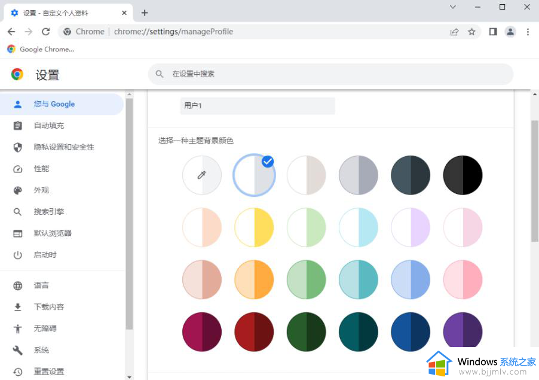539x380 pixels.
Task: Select the pink theme swatch
Action: tap(463, 280)
